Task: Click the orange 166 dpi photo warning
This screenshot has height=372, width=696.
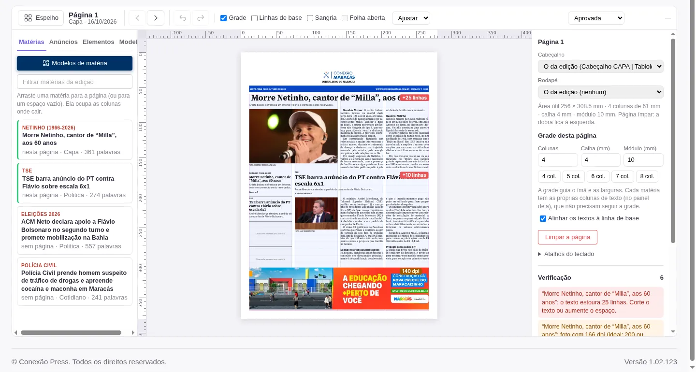Action: [x=600, y=329]
